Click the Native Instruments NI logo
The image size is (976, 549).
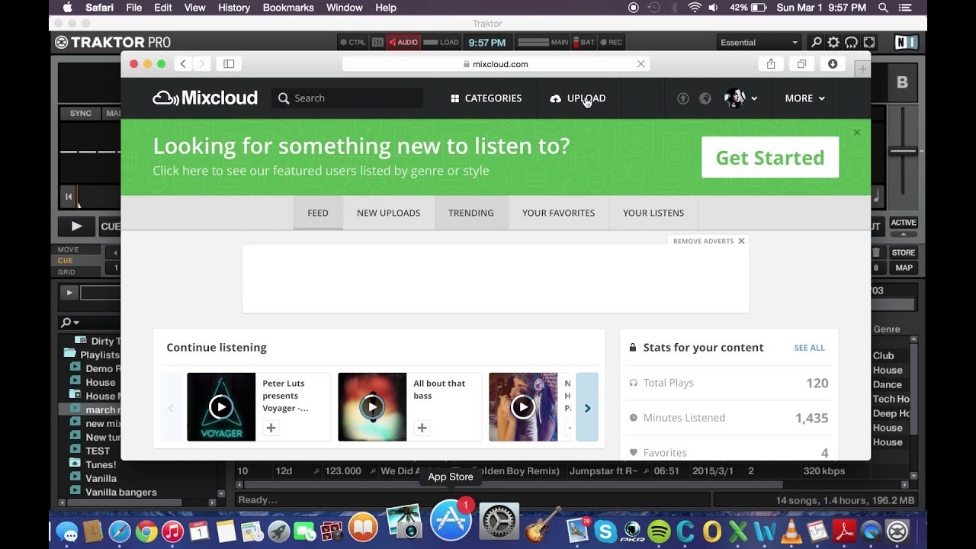coord(905,43)
